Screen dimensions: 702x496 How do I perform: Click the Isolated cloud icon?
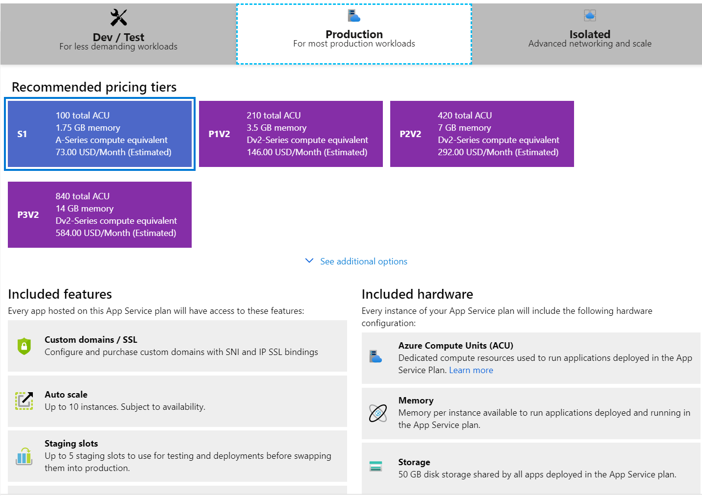(589, 15)
